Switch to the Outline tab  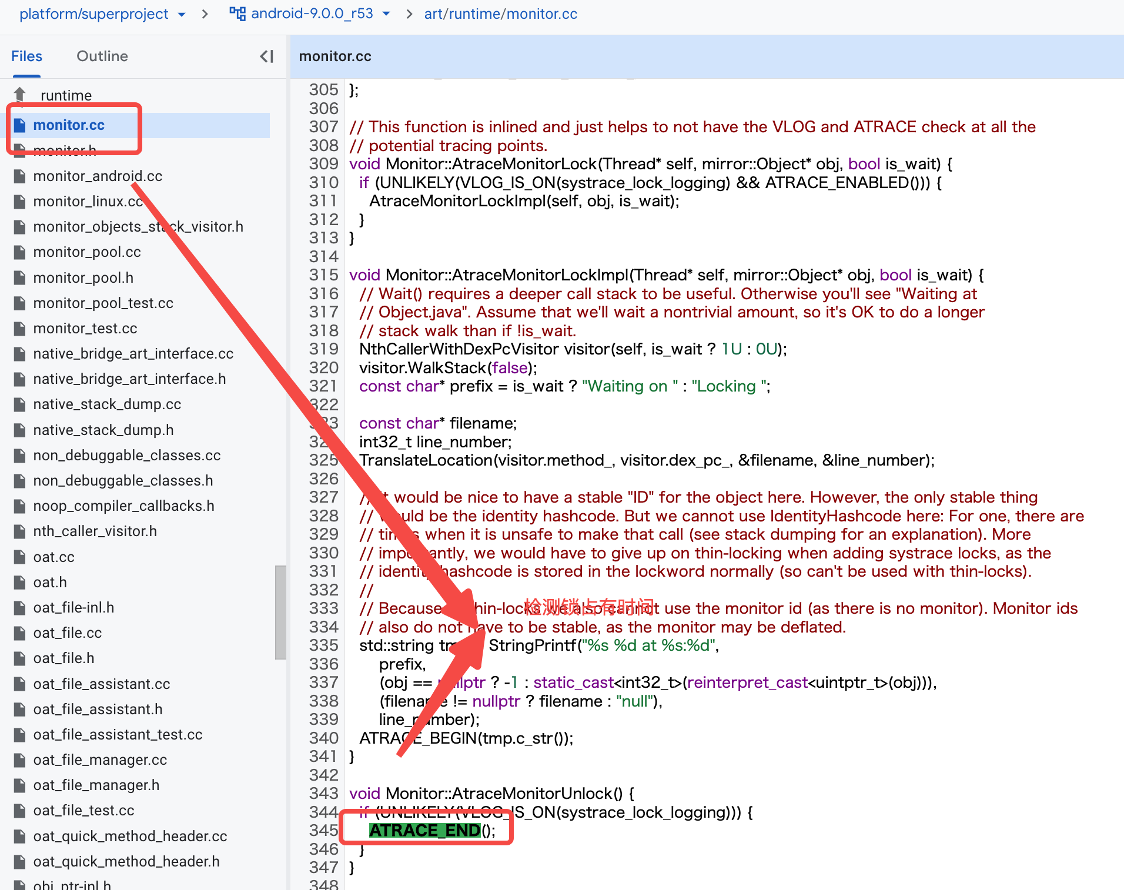tap(102, 56)
